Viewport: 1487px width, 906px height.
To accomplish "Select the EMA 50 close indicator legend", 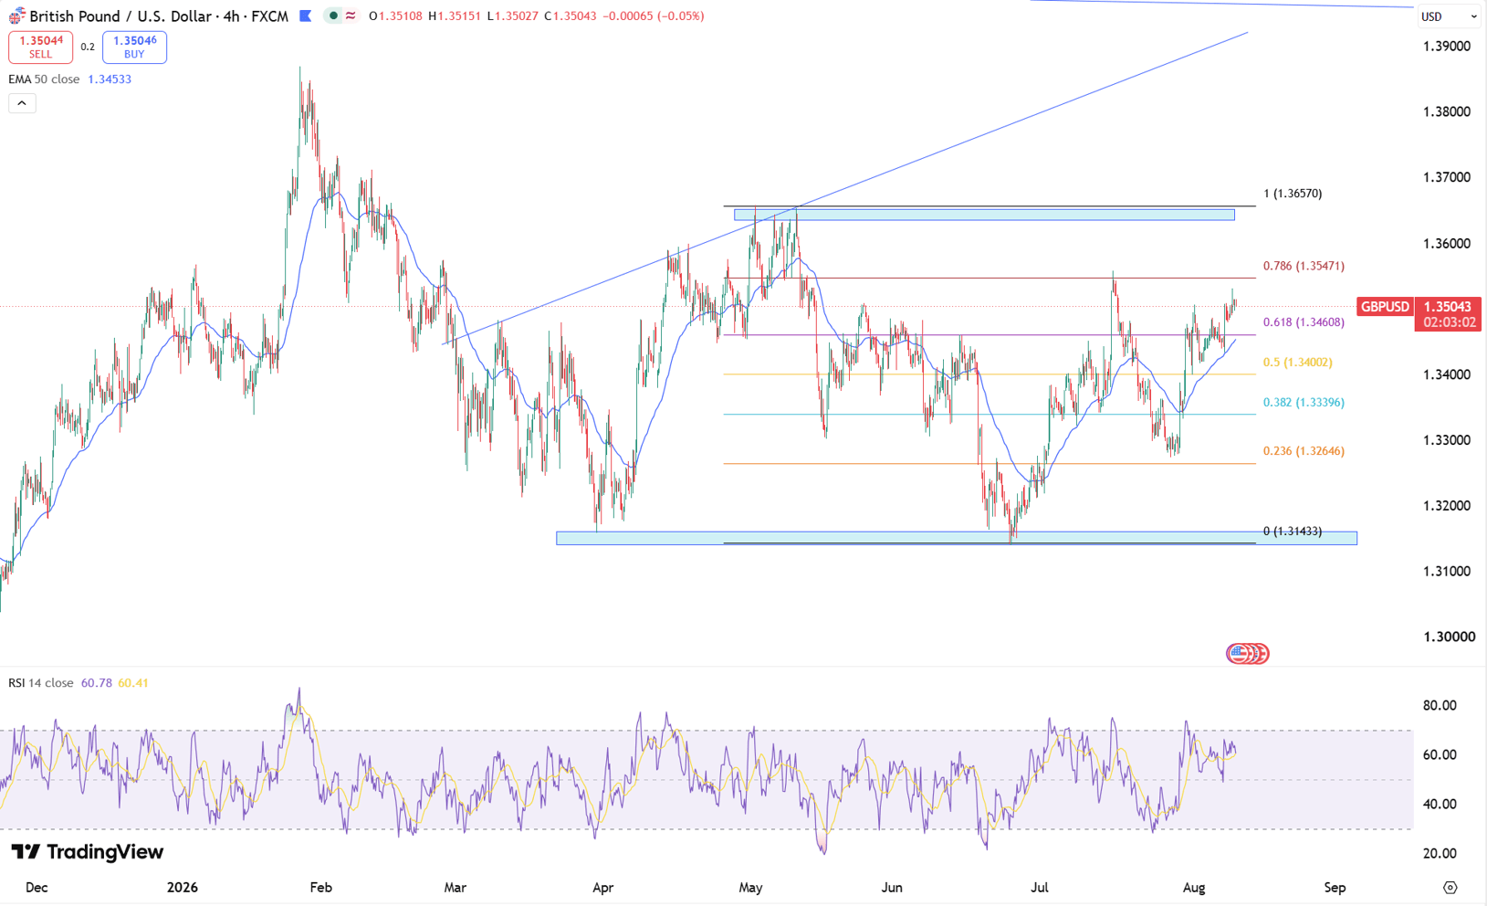I will (x=44, y=79).
